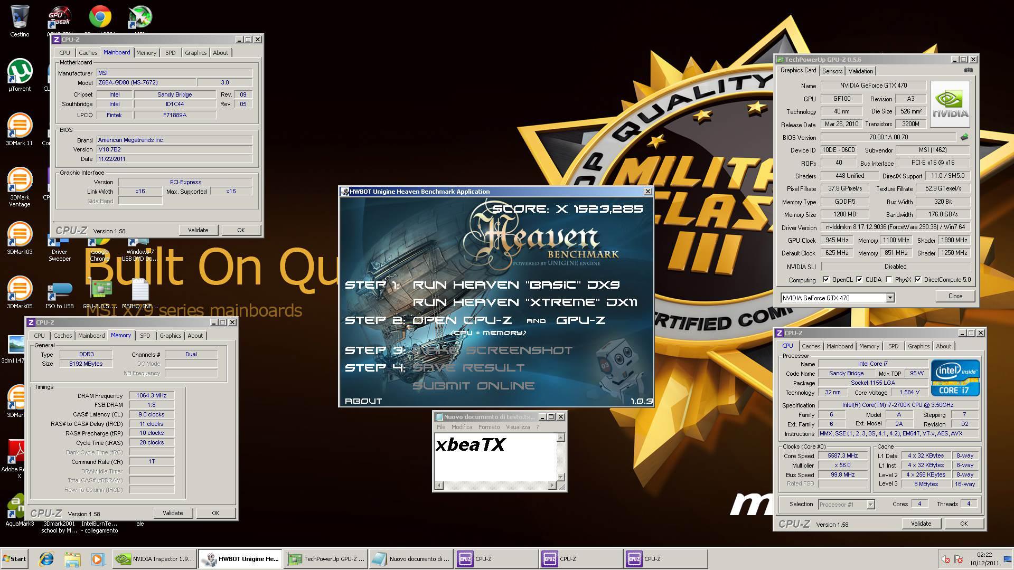
Task: Open Windows Explorer folder on the taskbar
Action: [72, 559]
